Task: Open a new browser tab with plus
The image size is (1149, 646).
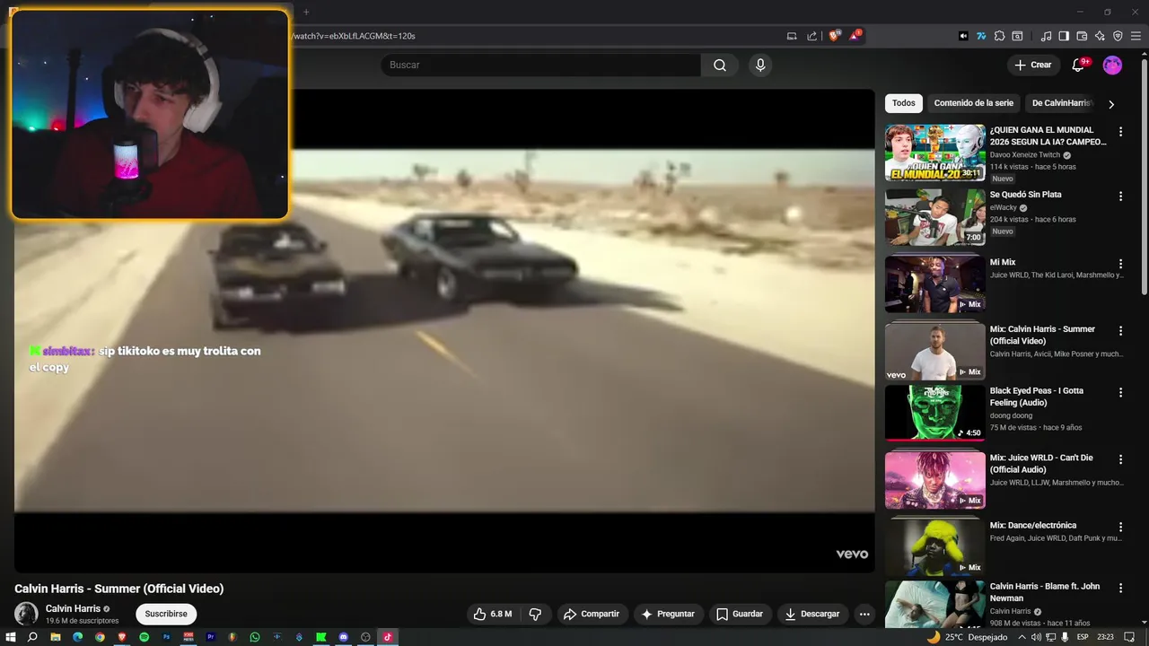Action: [306, 12]
